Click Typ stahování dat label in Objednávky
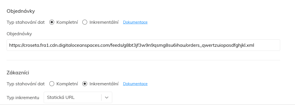This screenshot has height=105, width=295. (26, 22)
